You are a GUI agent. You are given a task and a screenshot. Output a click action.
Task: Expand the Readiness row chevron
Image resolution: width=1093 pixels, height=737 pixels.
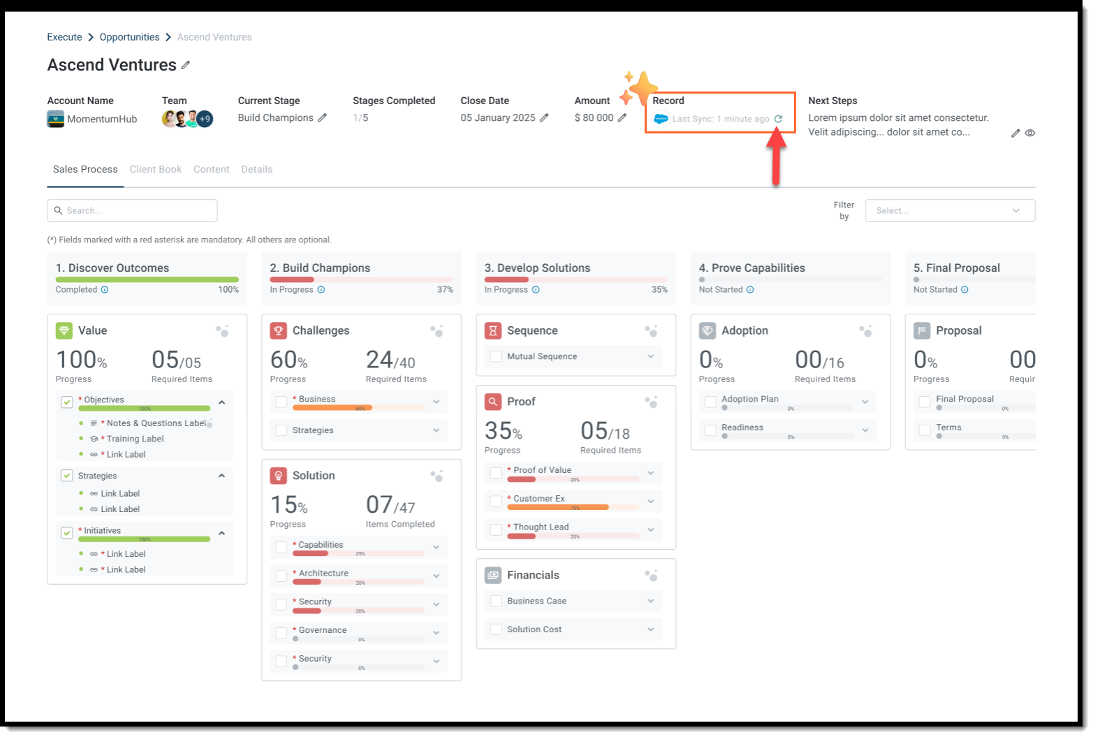click(865, 430)
